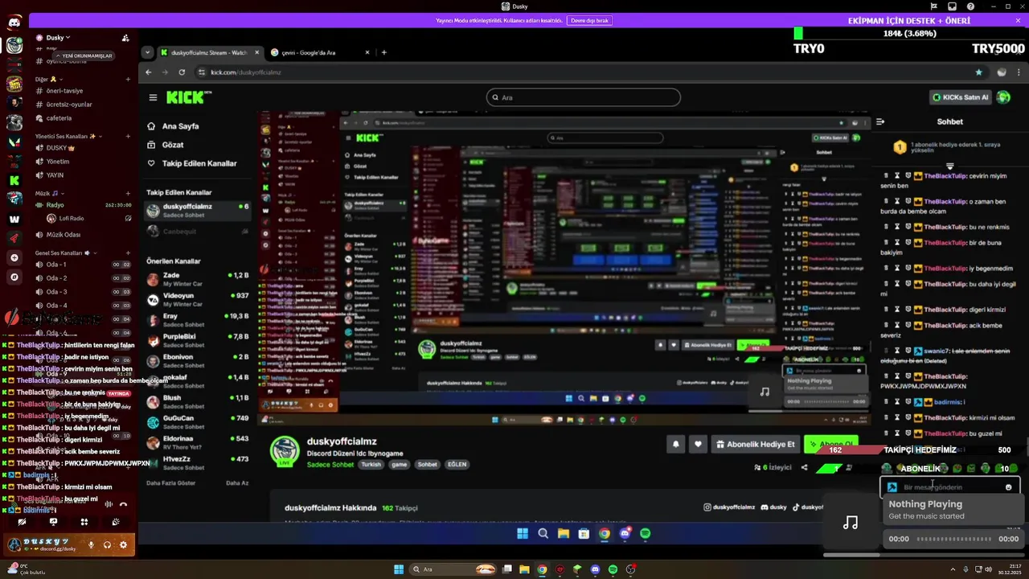Viewport: 1029px width, 579px height.
Task: Open File Explorer on bottom taskbar
Action: tap(524, 569)
